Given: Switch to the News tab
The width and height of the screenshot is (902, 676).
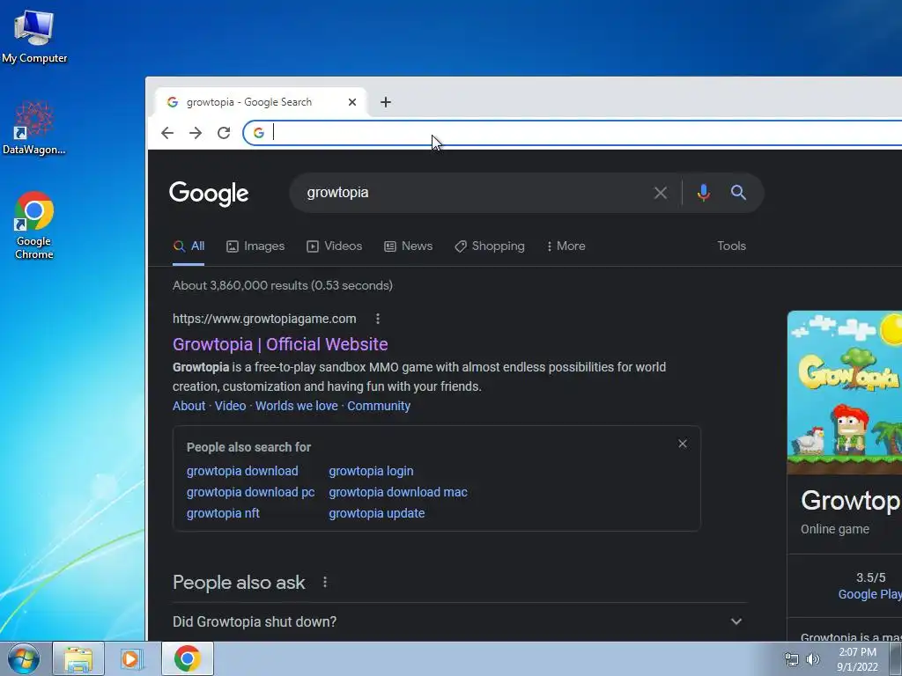Looking at the screenshot, I should (409, 246).
